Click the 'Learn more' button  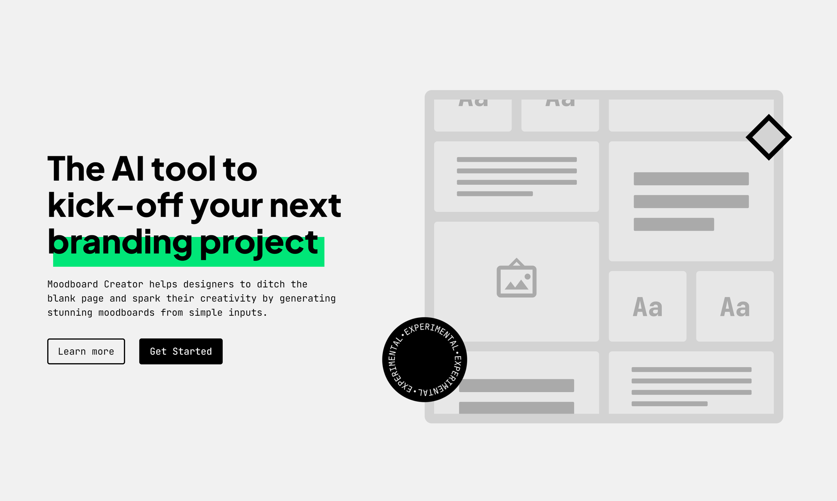86,351
